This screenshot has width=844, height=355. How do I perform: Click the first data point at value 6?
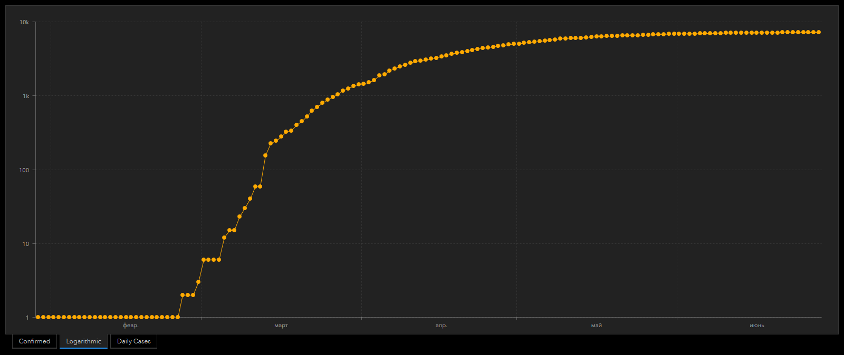(204, 260)
